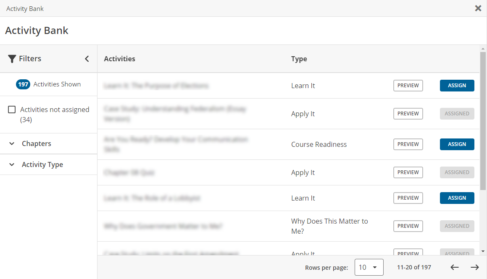Collapse the Filters panel with left chevron

click(87, 59)
